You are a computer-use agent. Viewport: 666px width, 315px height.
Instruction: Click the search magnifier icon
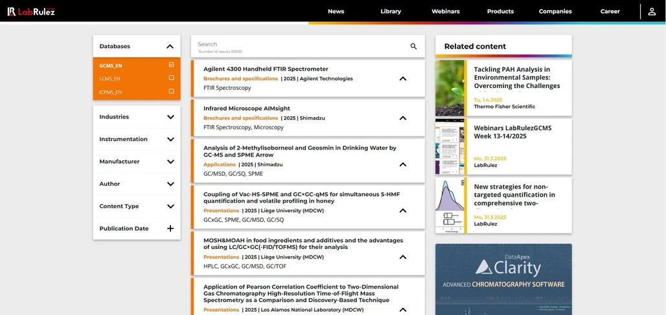tap(413, 47)
